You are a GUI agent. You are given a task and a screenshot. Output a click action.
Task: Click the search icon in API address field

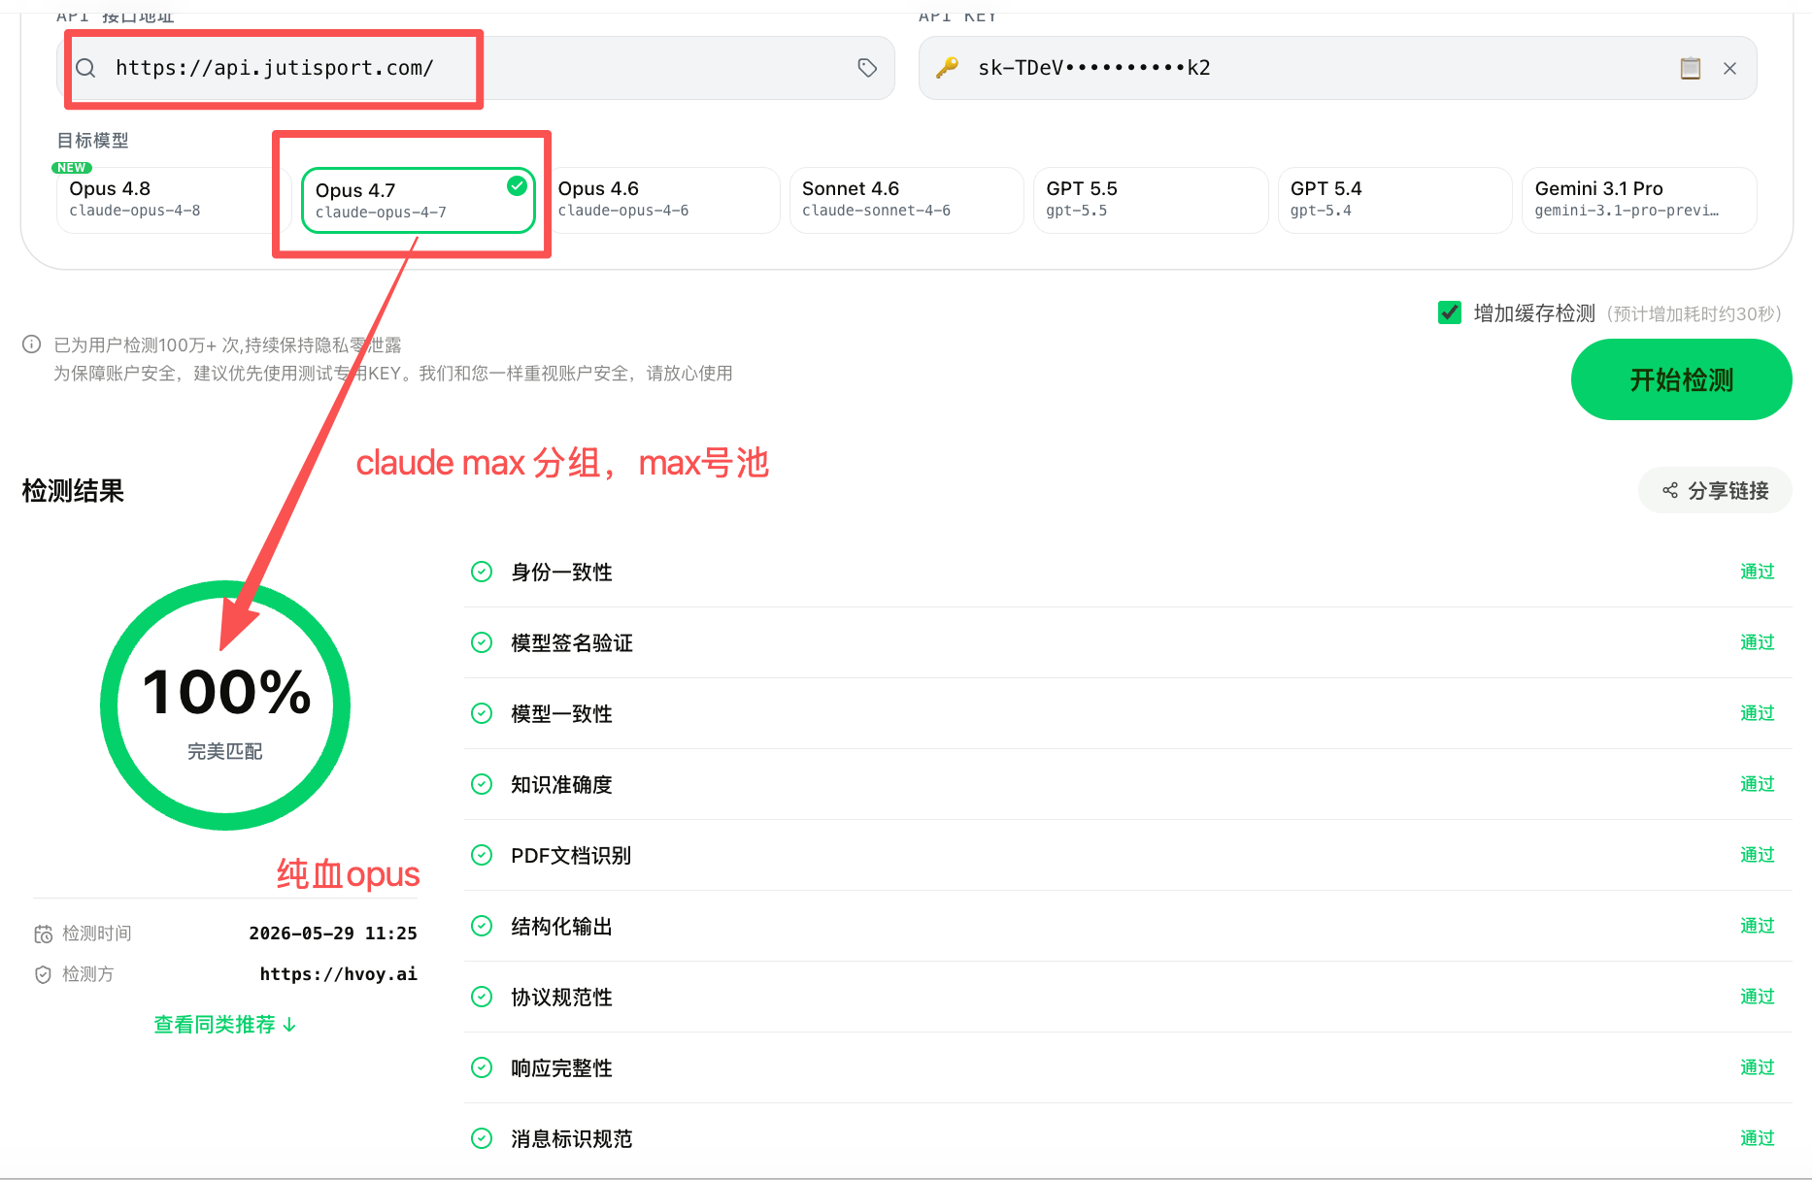[85, 68]
